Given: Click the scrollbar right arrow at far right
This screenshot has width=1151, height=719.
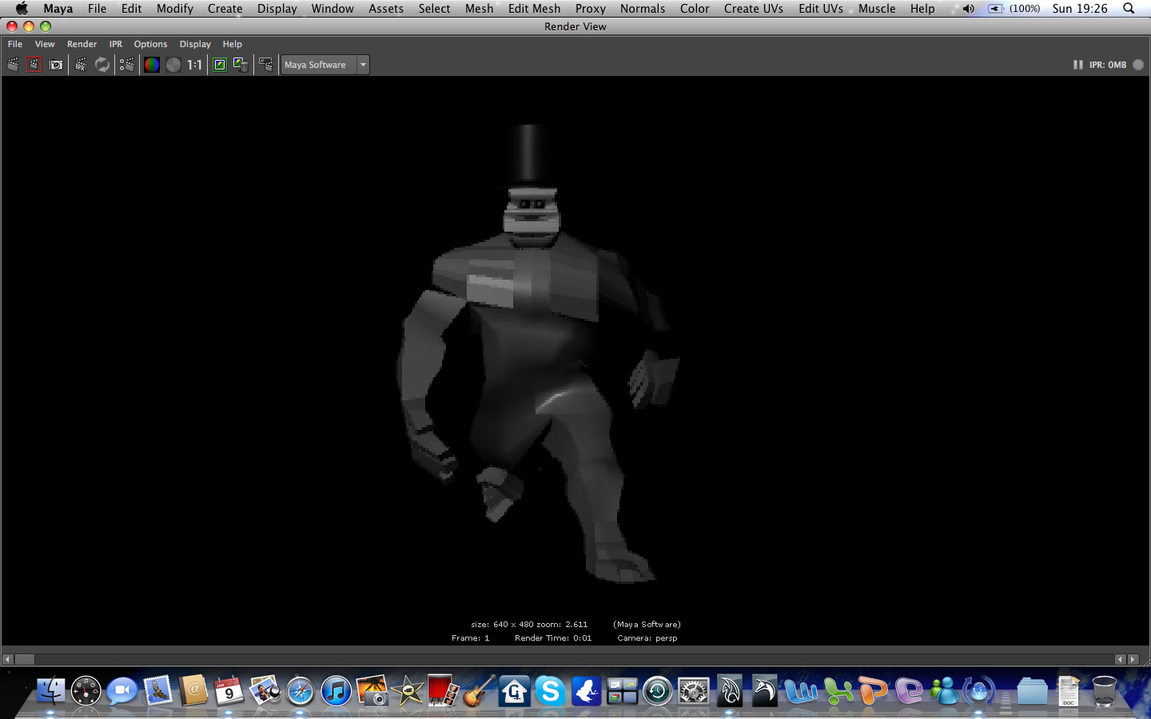Looking at the screenshot, I should (x=1133, y=659).
